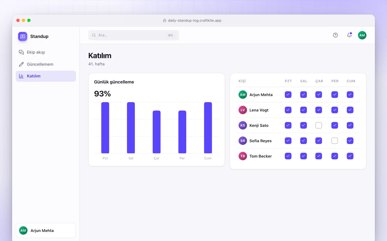
Task: Click Sofia Reyes's SR avatar
Action: tap(243, 141)
